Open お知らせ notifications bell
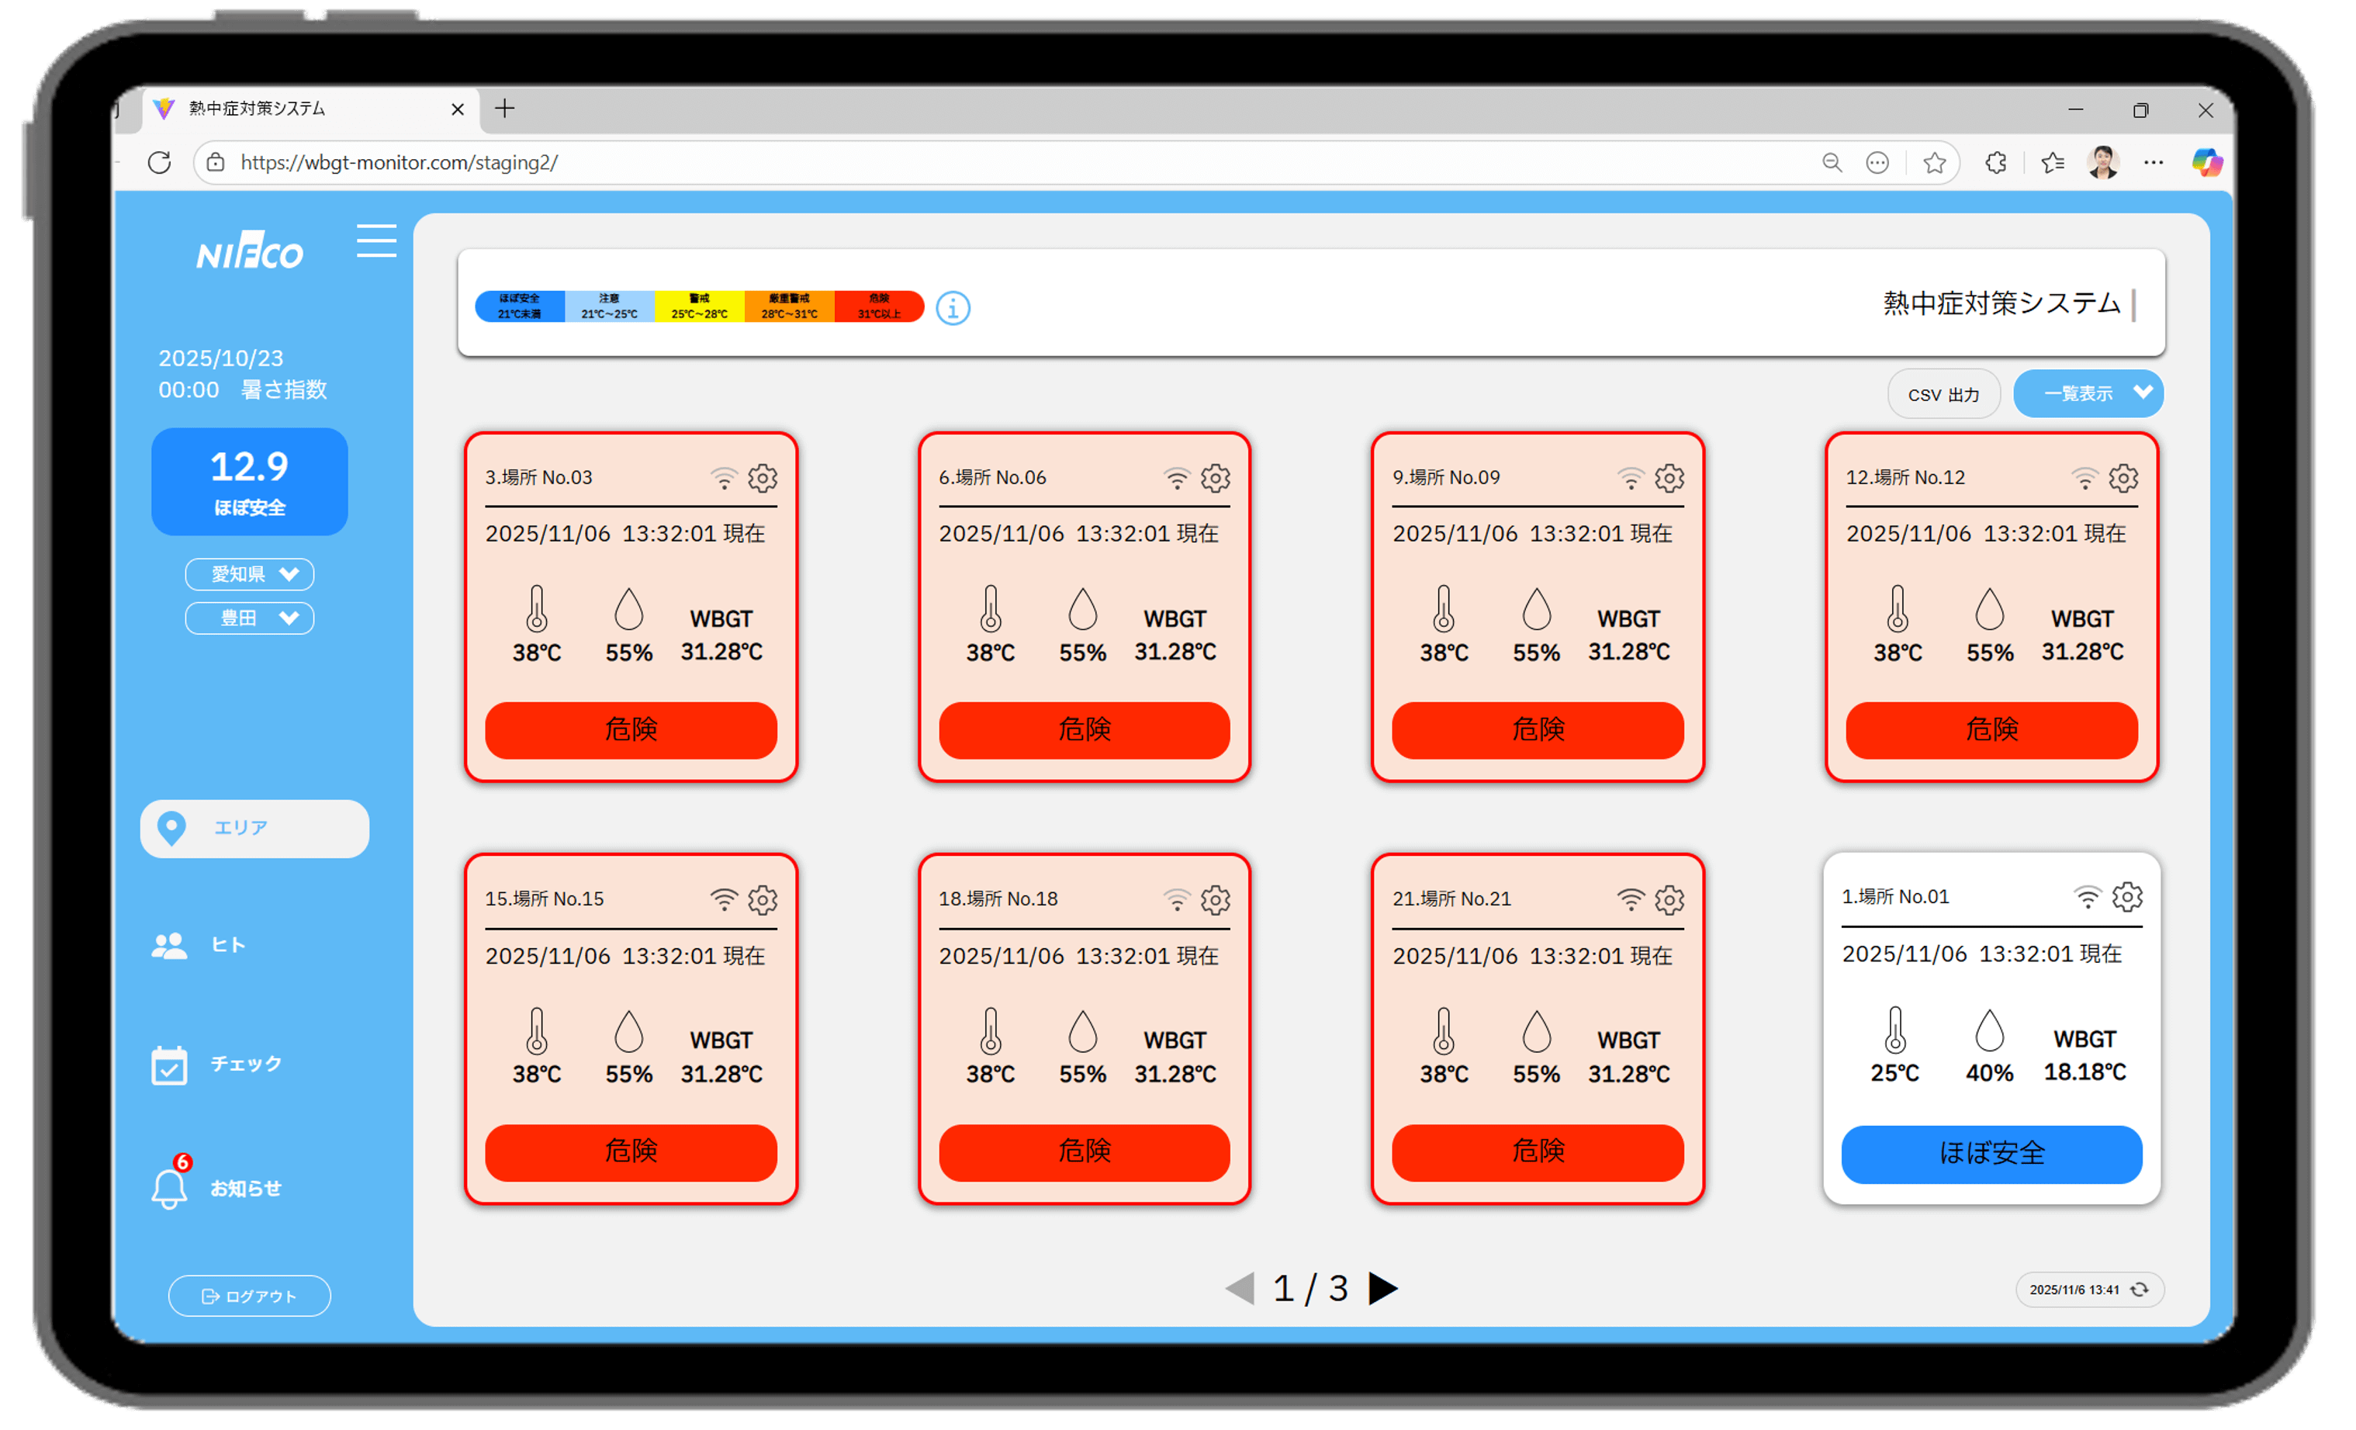 click(170, 1187)
